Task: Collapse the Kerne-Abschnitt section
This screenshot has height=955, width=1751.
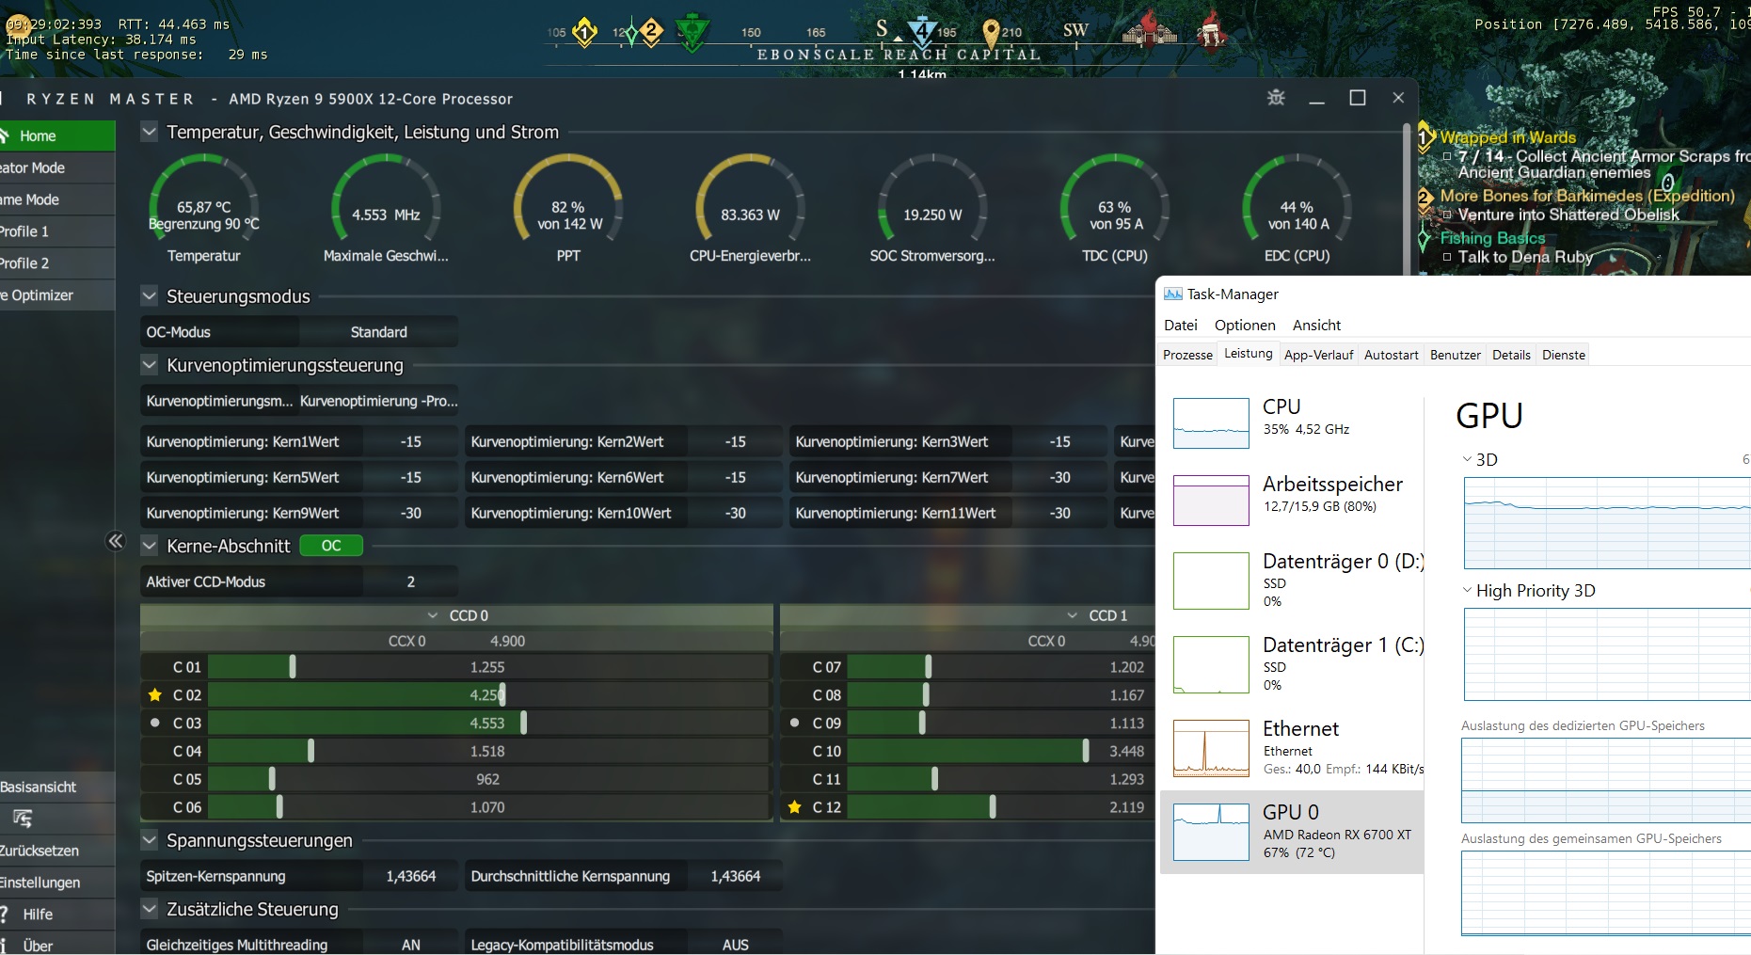Action: (x=149, y=545)
